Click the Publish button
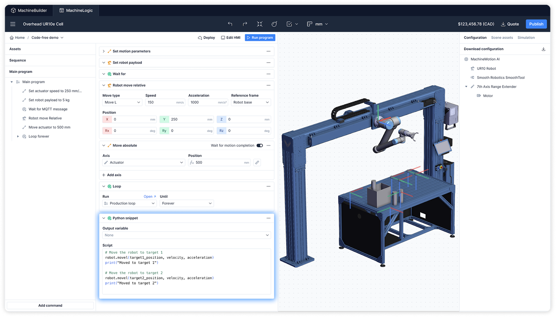Viewport: 556px width, 317px height. pos(536,24)
